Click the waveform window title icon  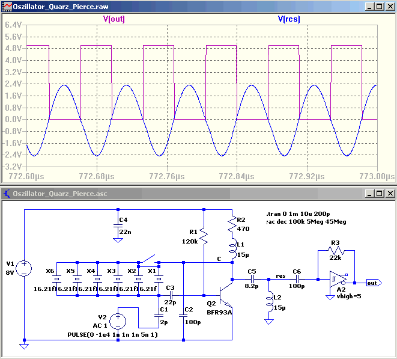[x=7, y=7]
